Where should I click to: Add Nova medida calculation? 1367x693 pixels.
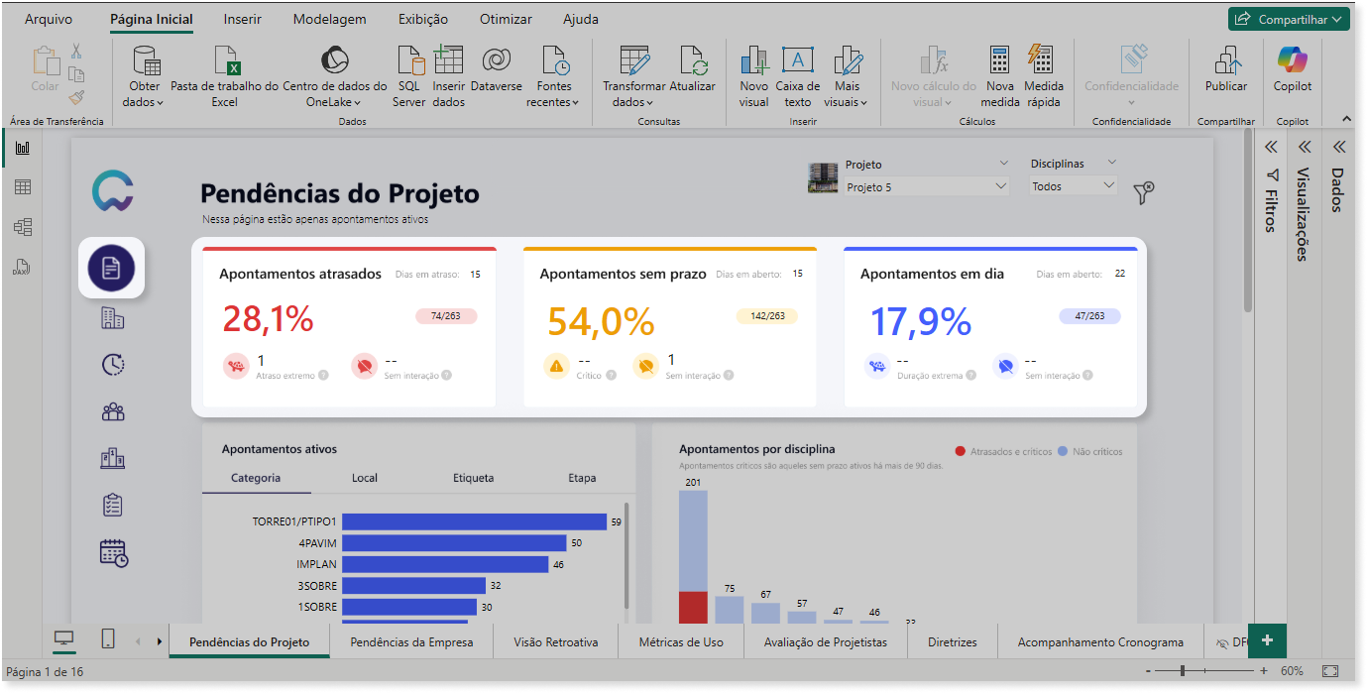[x=999, y=76]
